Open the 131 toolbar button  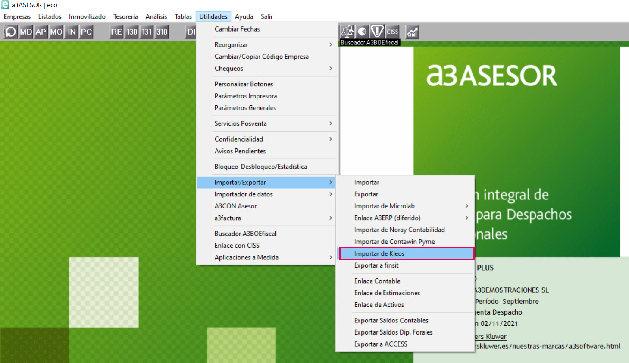[147, 32]
